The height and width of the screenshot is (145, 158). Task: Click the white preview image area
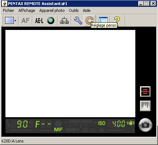pyautogui.click(x=70, y=74)
